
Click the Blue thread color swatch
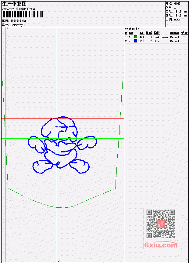coord(136,41)
